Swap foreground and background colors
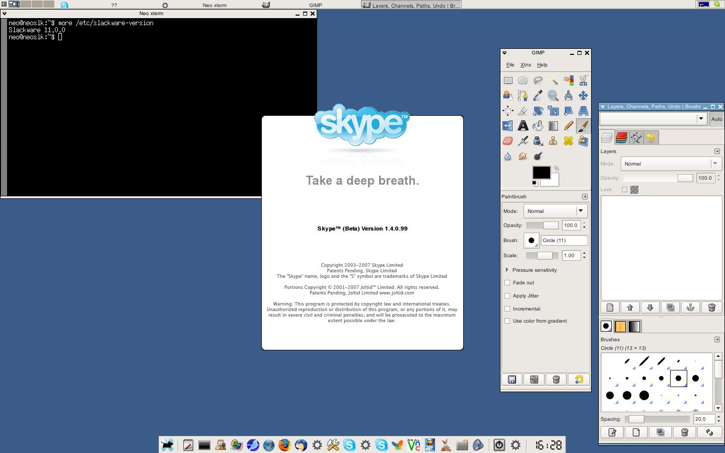Screen dimensions: 725x453 (556, 169)
